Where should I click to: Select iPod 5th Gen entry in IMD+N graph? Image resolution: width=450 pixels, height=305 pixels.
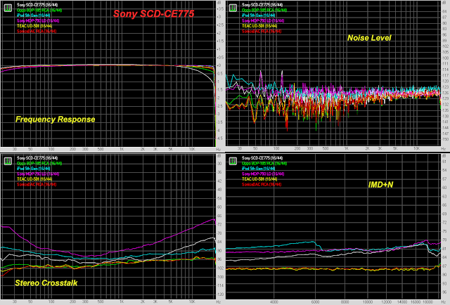click(259, 169)
